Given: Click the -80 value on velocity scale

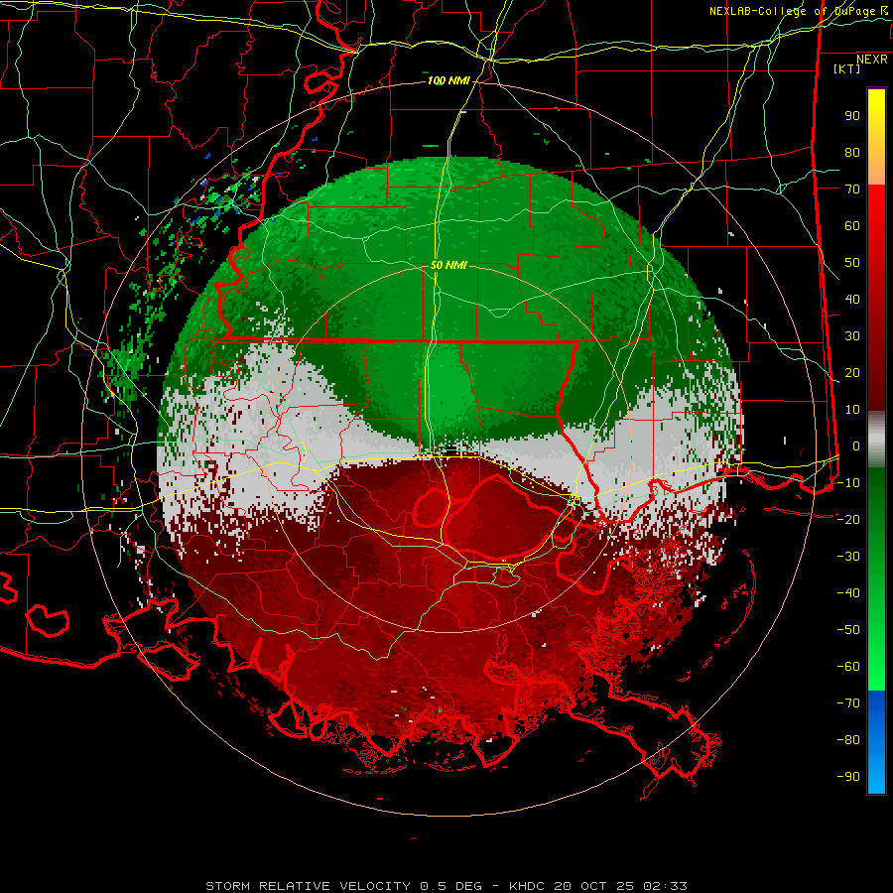Looking at the screenshot, I should click(x=848, y=740).
